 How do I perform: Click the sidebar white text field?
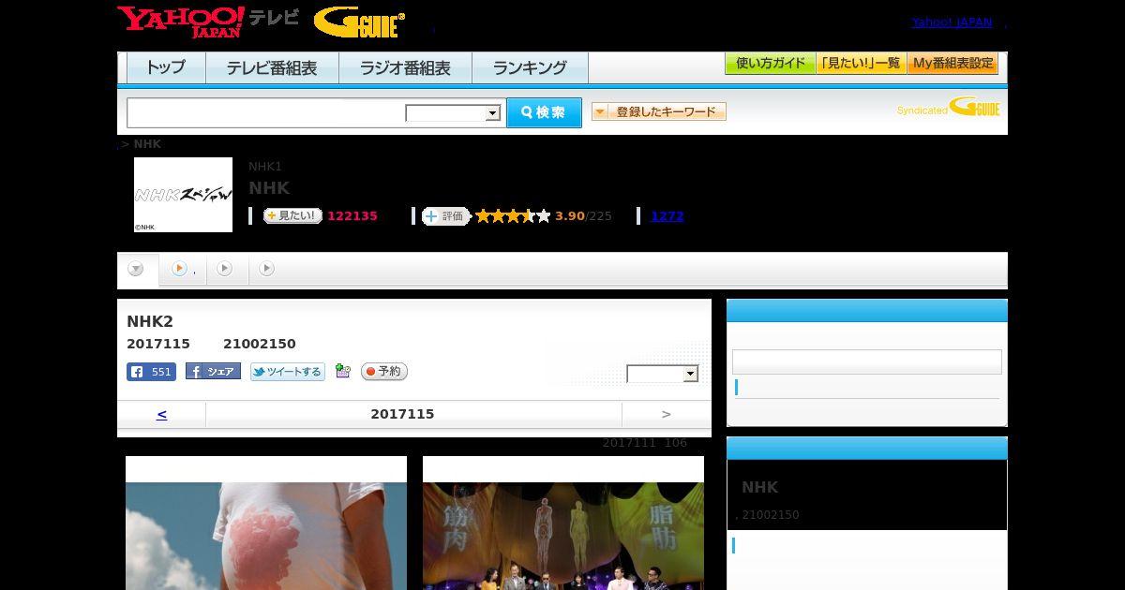click(866, 362)
